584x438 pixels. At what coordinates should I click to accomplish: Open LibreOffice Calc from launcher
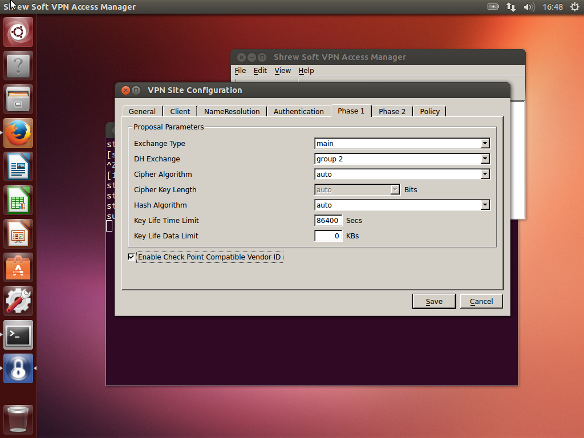tap(18, 200)
